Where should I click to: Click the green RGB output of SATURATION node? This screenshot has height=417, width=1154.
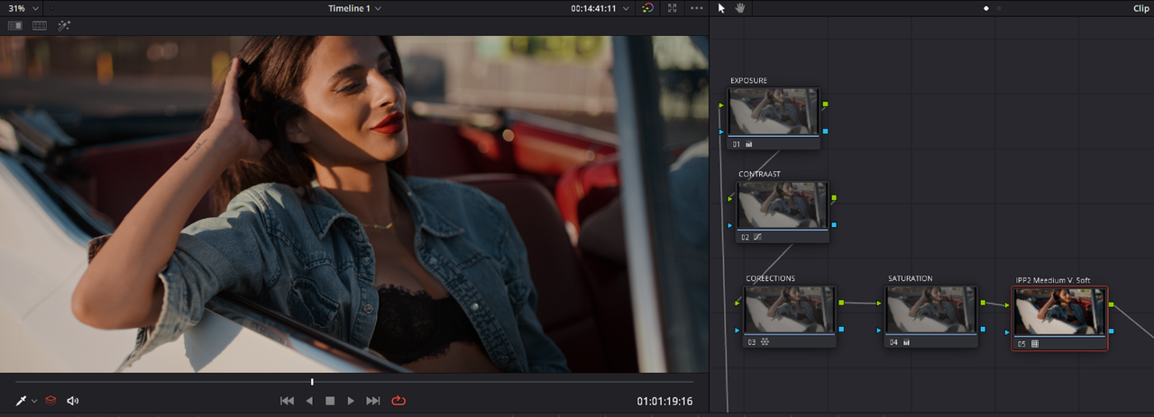pos(983,304)
